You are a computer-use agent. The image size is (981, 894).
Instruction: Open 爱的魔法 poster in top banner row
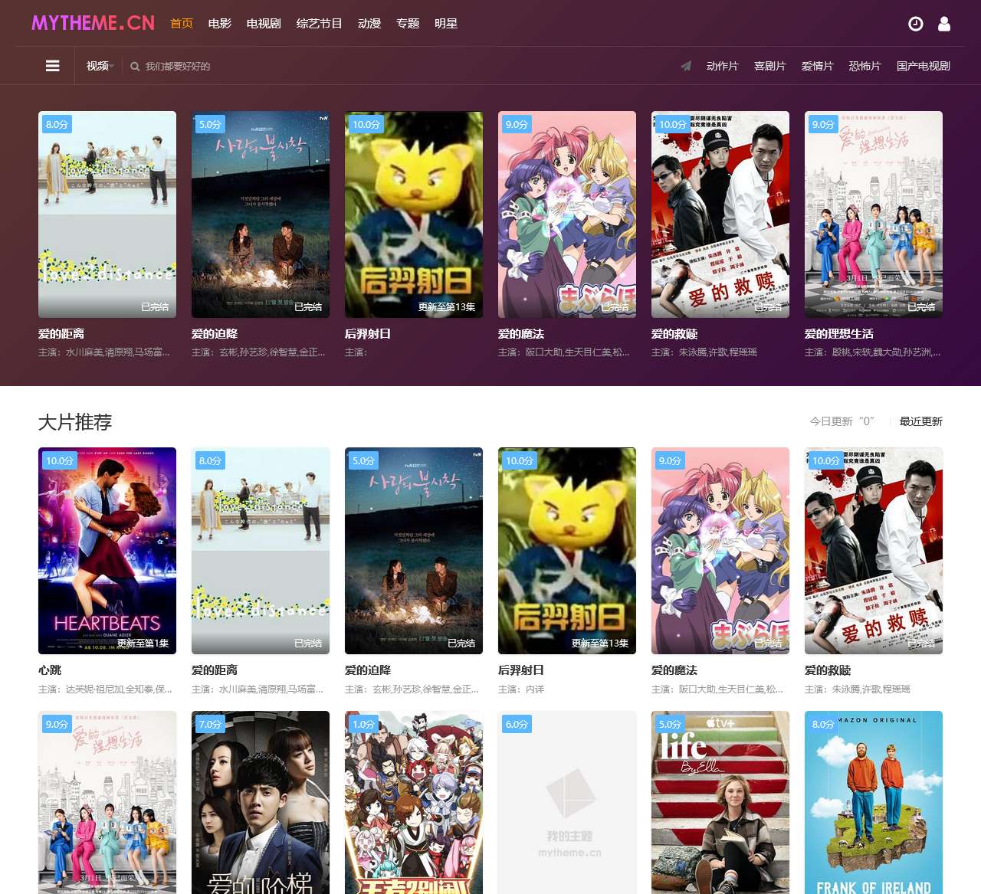point(567,214)
